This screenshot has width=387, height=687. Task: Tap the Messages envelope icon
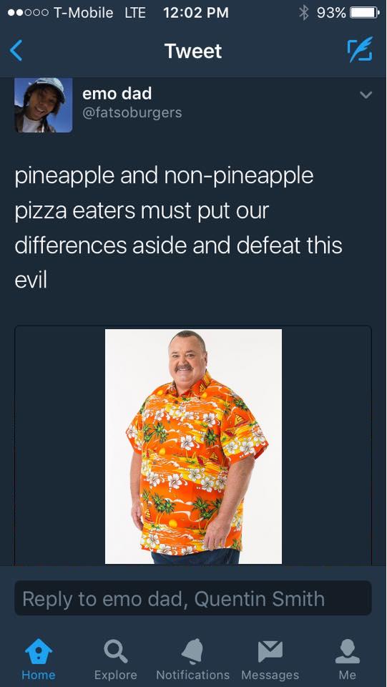point(270,651)
